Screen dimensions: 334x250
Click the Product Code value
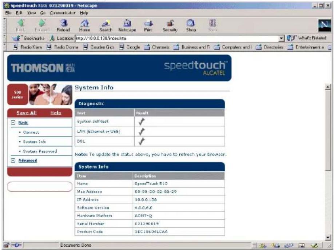(x=151, y=232)
